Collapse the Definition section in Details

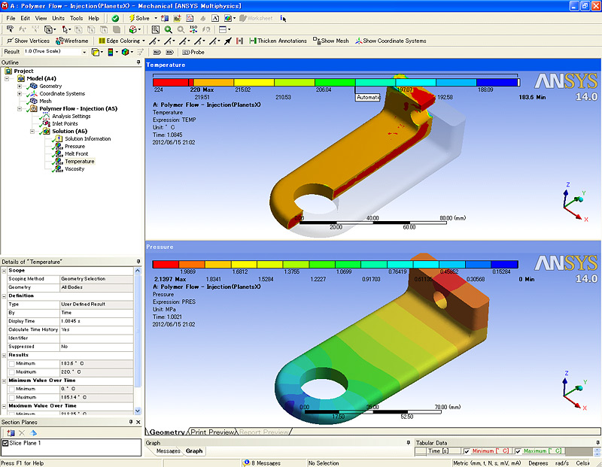tap(4, 296)
